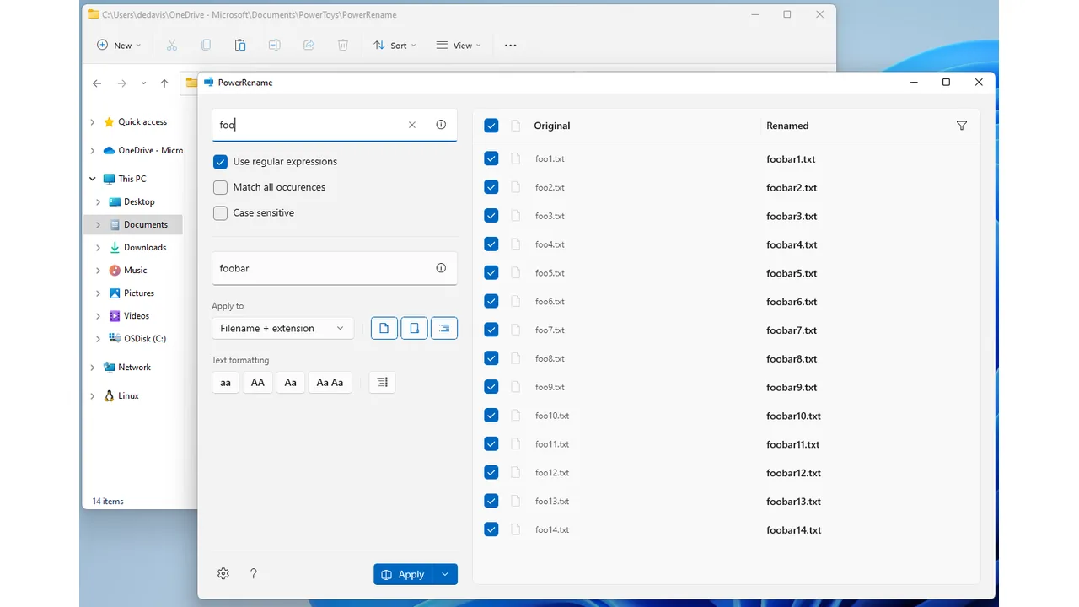Expand the Network tree node
The width and height of the screenshot is (1079, 607).
coord(93,368)
